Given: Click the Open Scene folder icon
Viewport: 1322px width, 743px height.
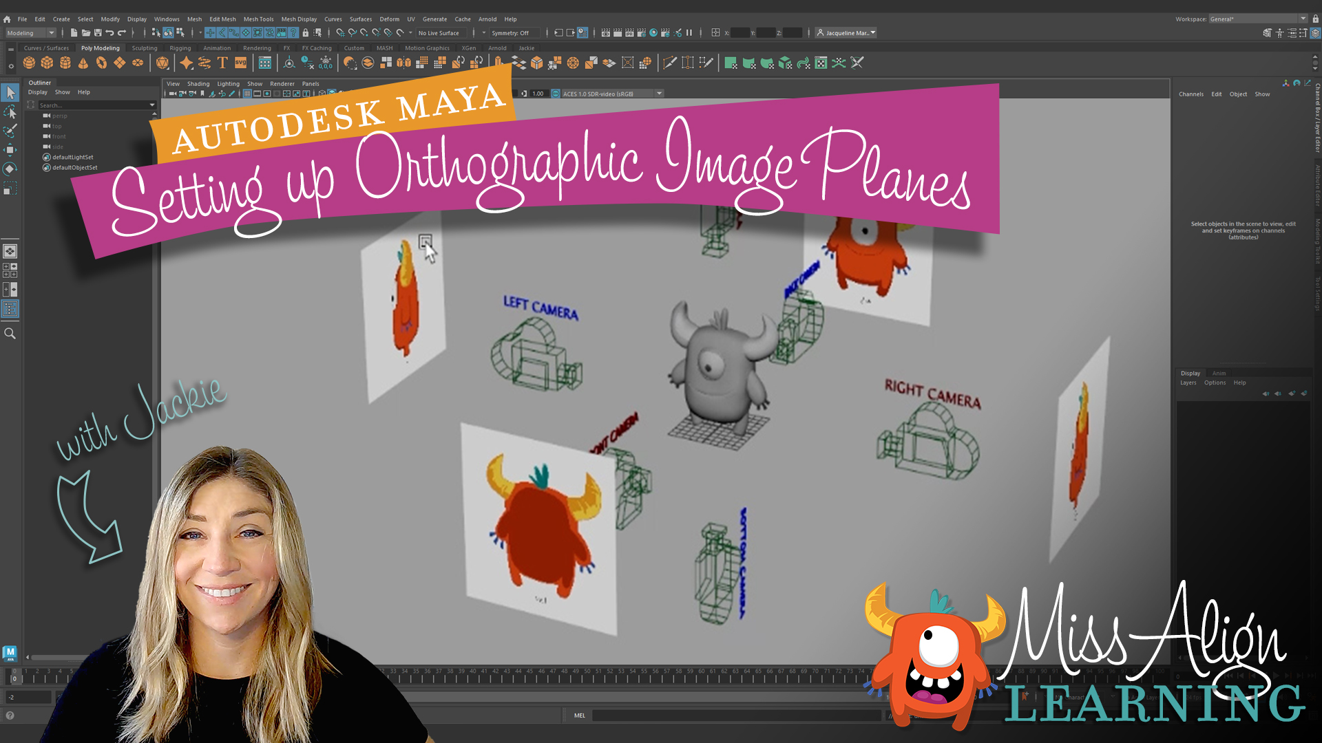Looking at the screenshot, I should [86, 33].
